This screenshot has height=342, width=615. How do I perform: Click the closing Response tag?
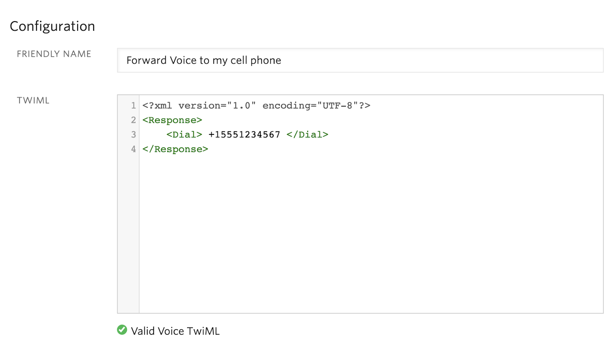click(175, 149)
